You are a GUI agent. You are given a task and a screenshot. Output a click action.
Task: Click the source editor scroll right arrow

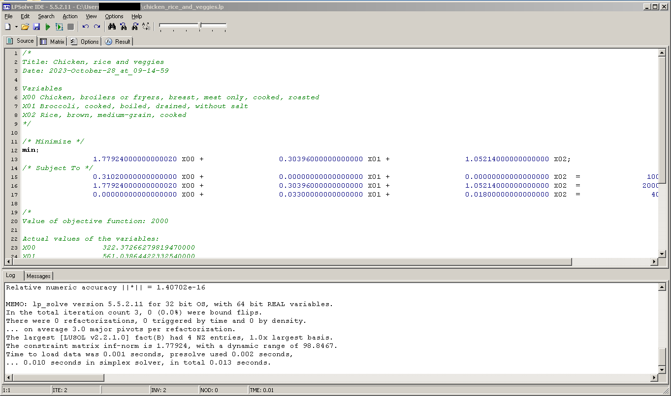click(x=654, y=262)
